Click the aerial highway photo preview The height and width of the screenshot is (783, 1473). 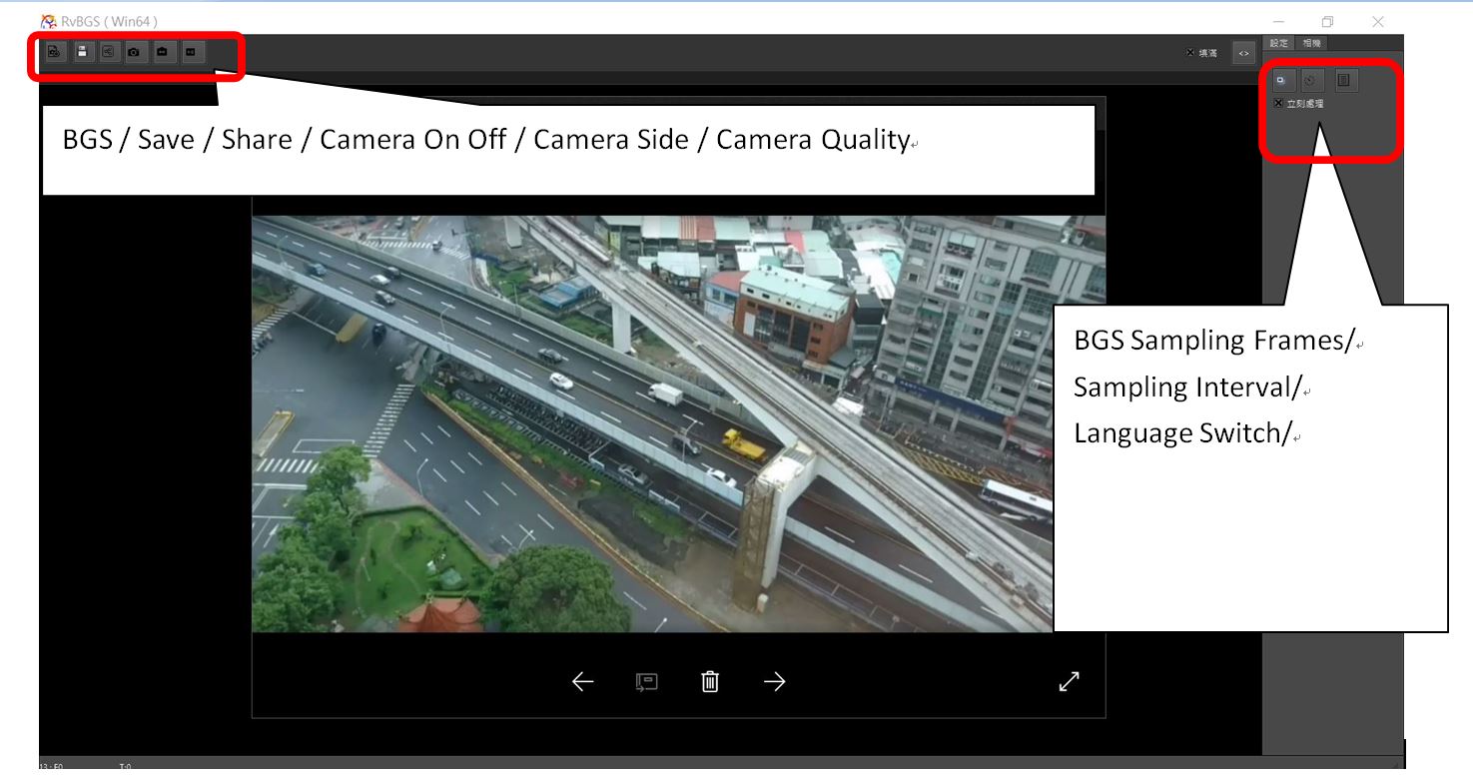click(678, 423)
